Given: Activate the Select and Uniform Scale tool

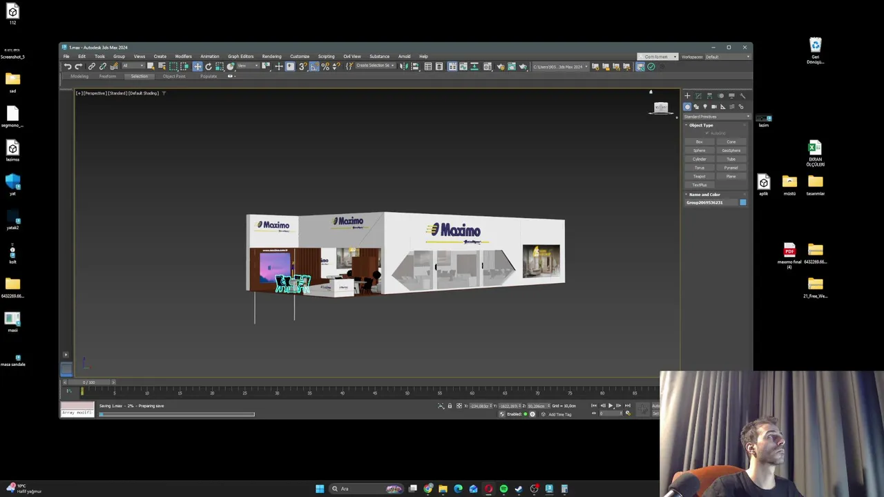Looking at the screenshot, I should [219, 66].
